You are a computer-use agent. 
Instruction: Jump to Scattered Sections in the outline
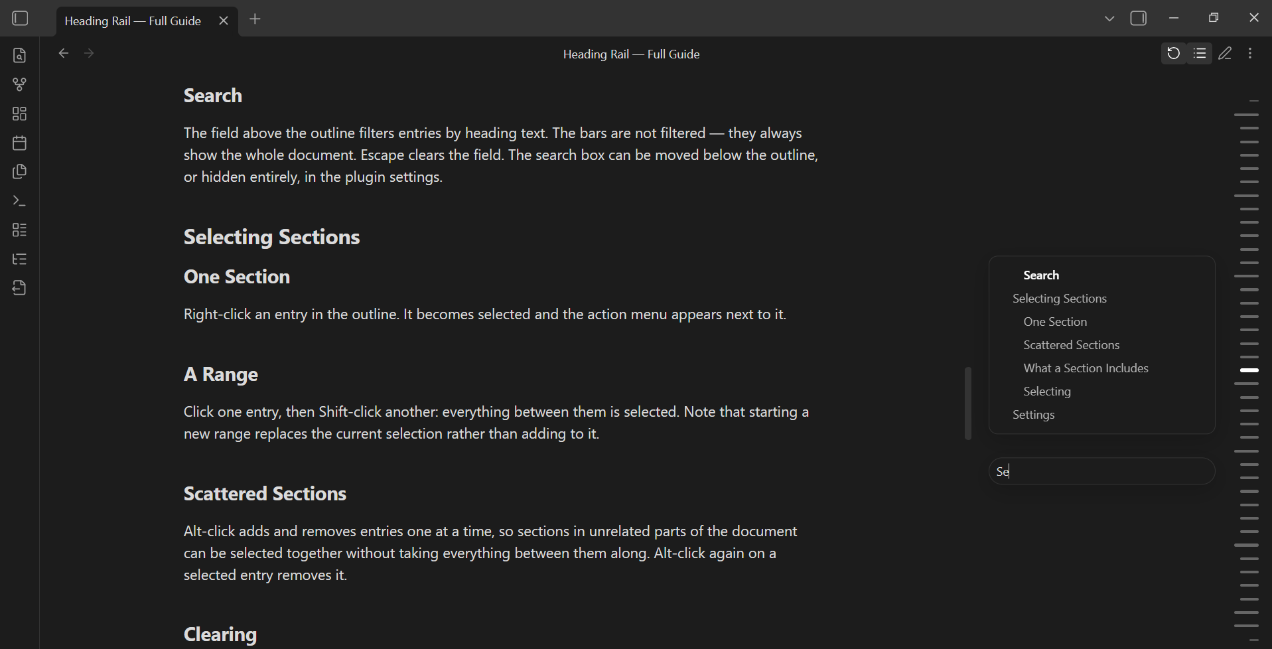point(1072,345)
